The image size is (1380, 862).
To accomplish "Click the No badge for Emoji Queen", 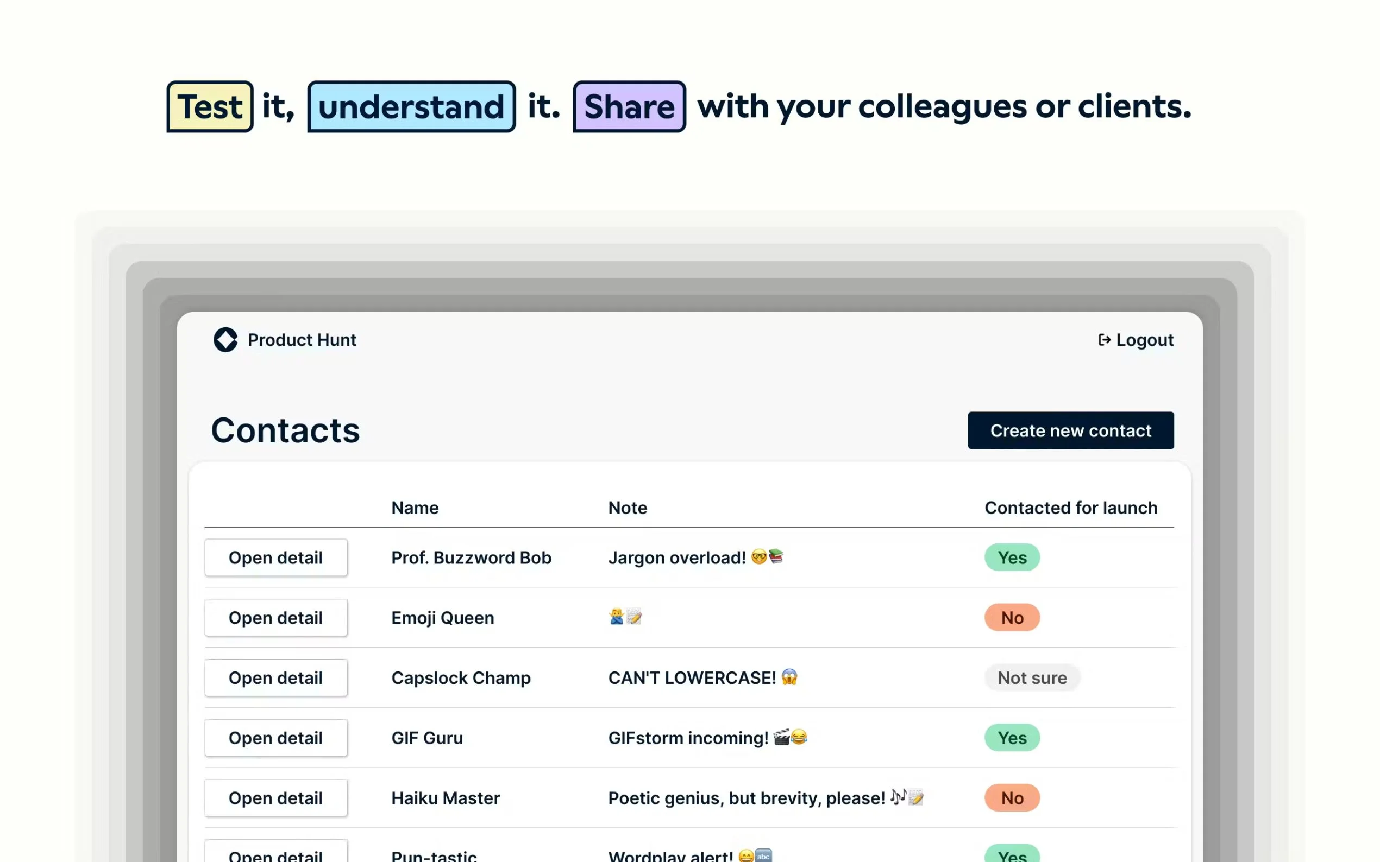I will pyautogui.click(x=1012, y=617).
